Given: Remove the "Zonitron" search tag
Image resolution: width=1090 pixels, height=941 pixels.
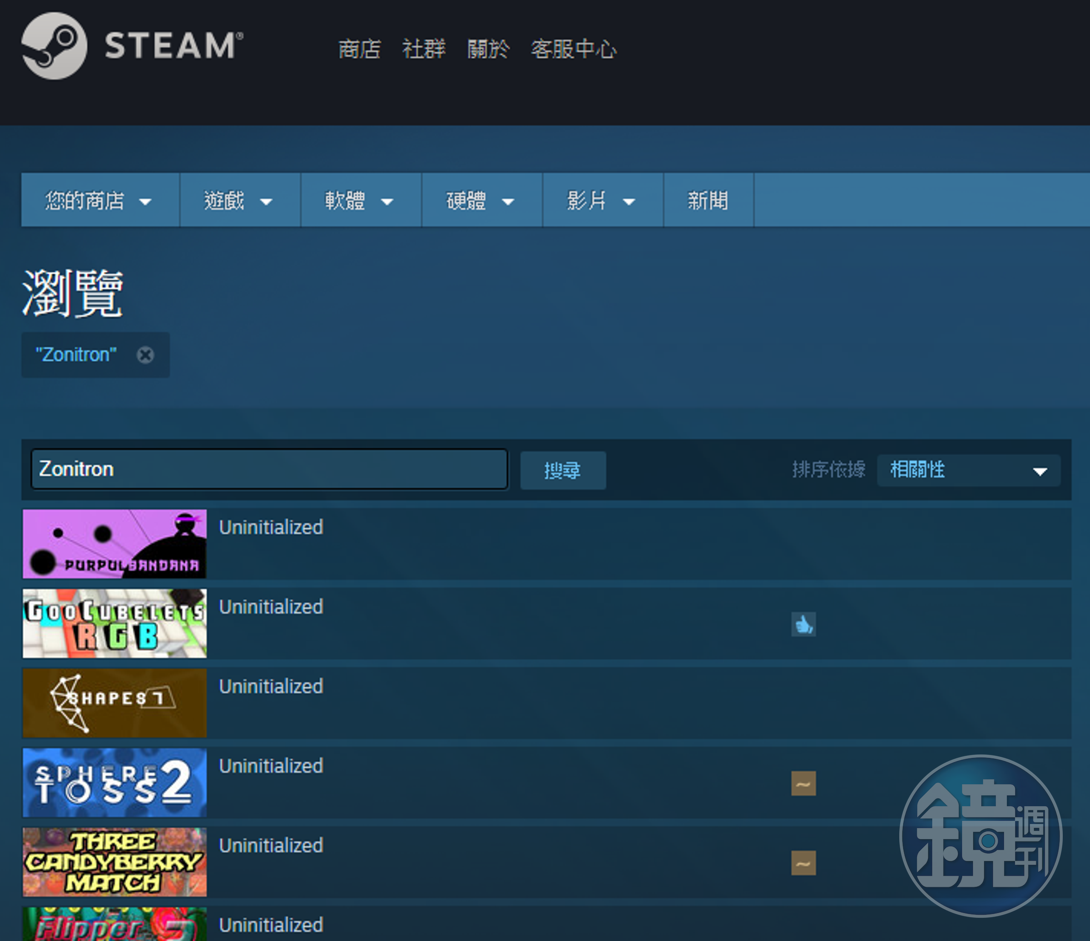Looking at the screenshot, I should pyautogui.click(x=145, y=355).
